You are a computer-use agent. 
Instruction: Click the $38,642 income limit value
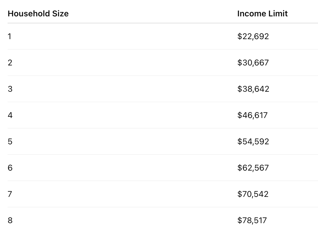253,89
